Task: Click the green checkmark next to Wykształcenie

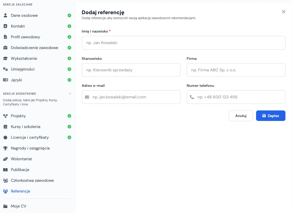Action: (x=69, y=58)
